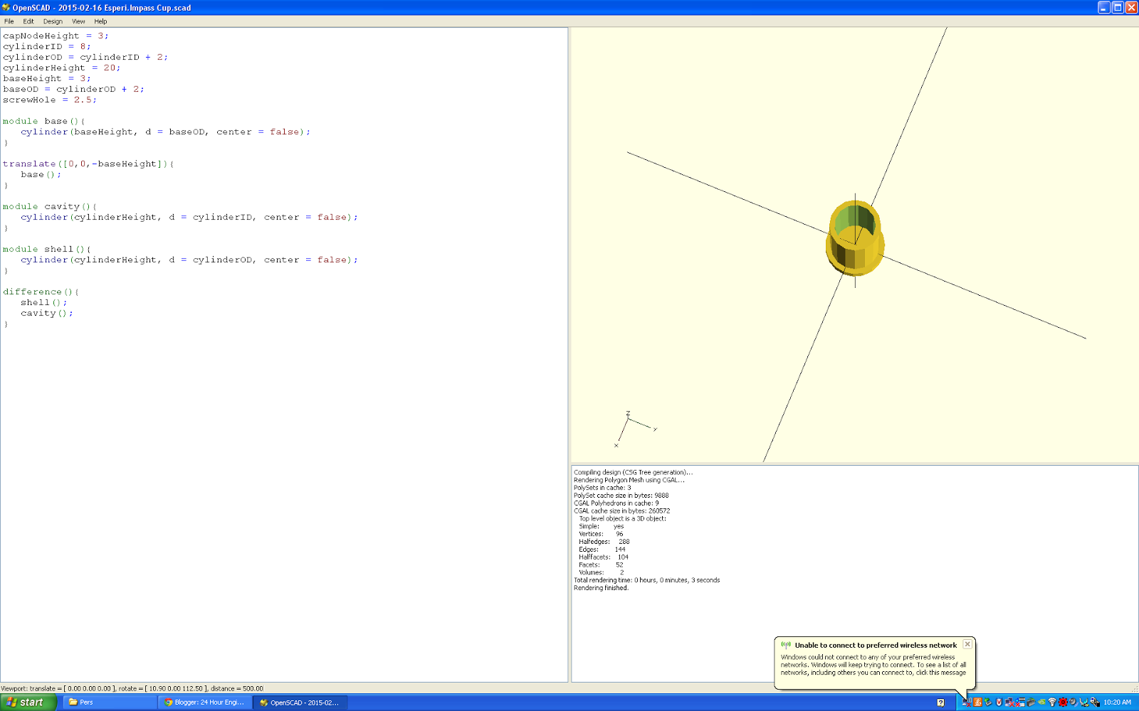Click the yellow cup model in viewport
1139x711 pixels.
[x=855, y=239]
